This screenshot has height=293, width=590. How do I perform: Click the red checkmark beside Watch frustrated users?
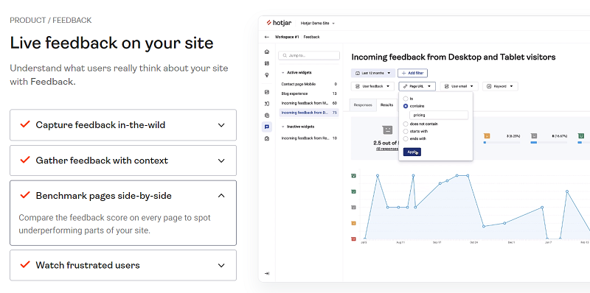25,264
